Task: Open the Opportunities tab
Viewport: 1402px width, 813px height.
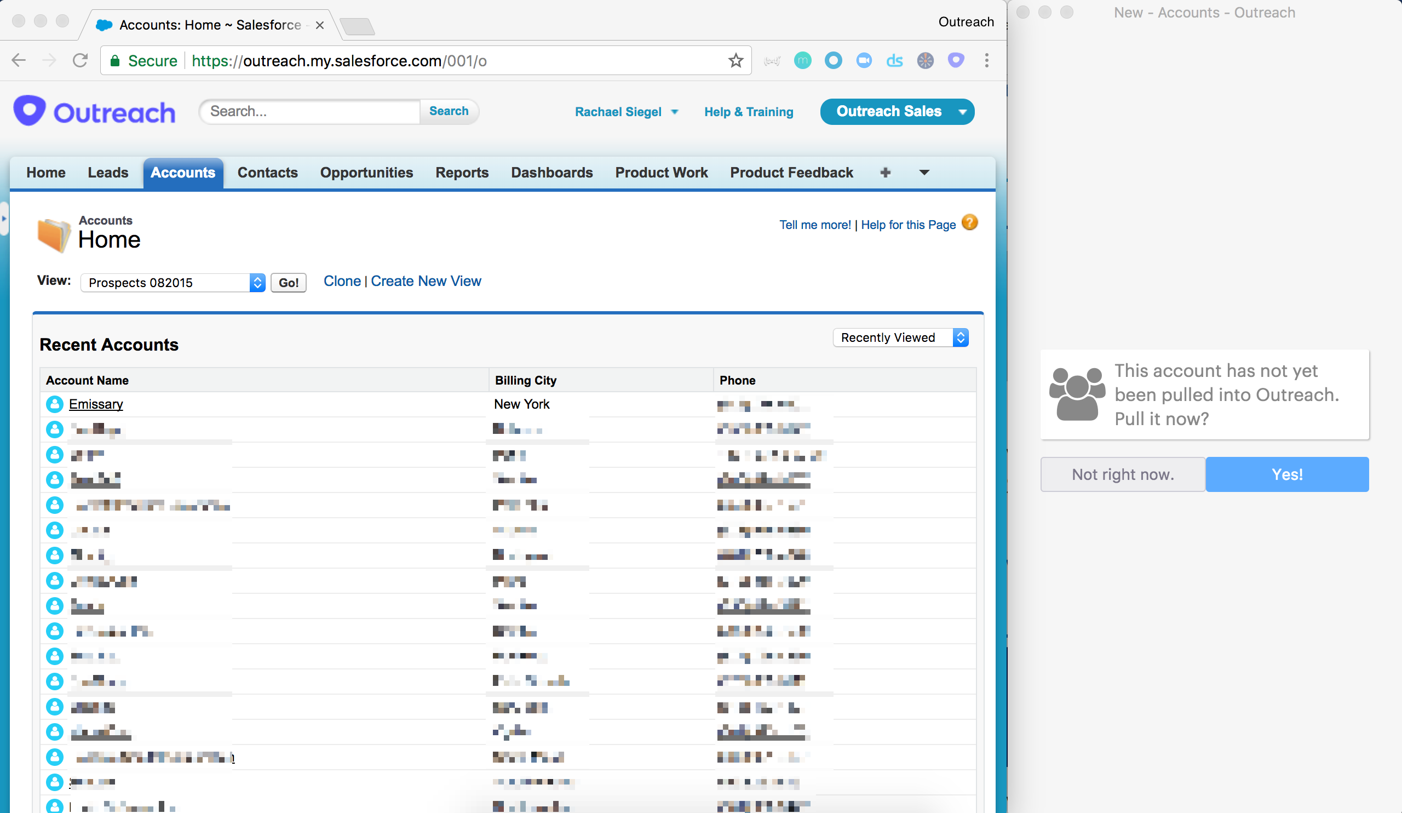Action: pyautogui.click(x=366, y=173)
